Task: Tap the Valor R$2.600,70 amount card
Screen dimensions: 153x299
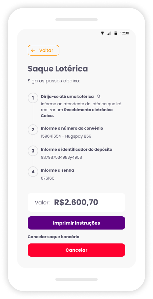Action: 76,202
